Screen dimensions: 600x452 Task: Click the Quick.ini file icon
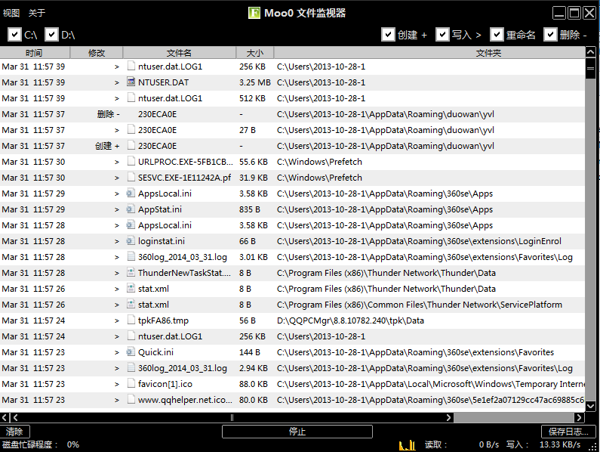(131, 352)
